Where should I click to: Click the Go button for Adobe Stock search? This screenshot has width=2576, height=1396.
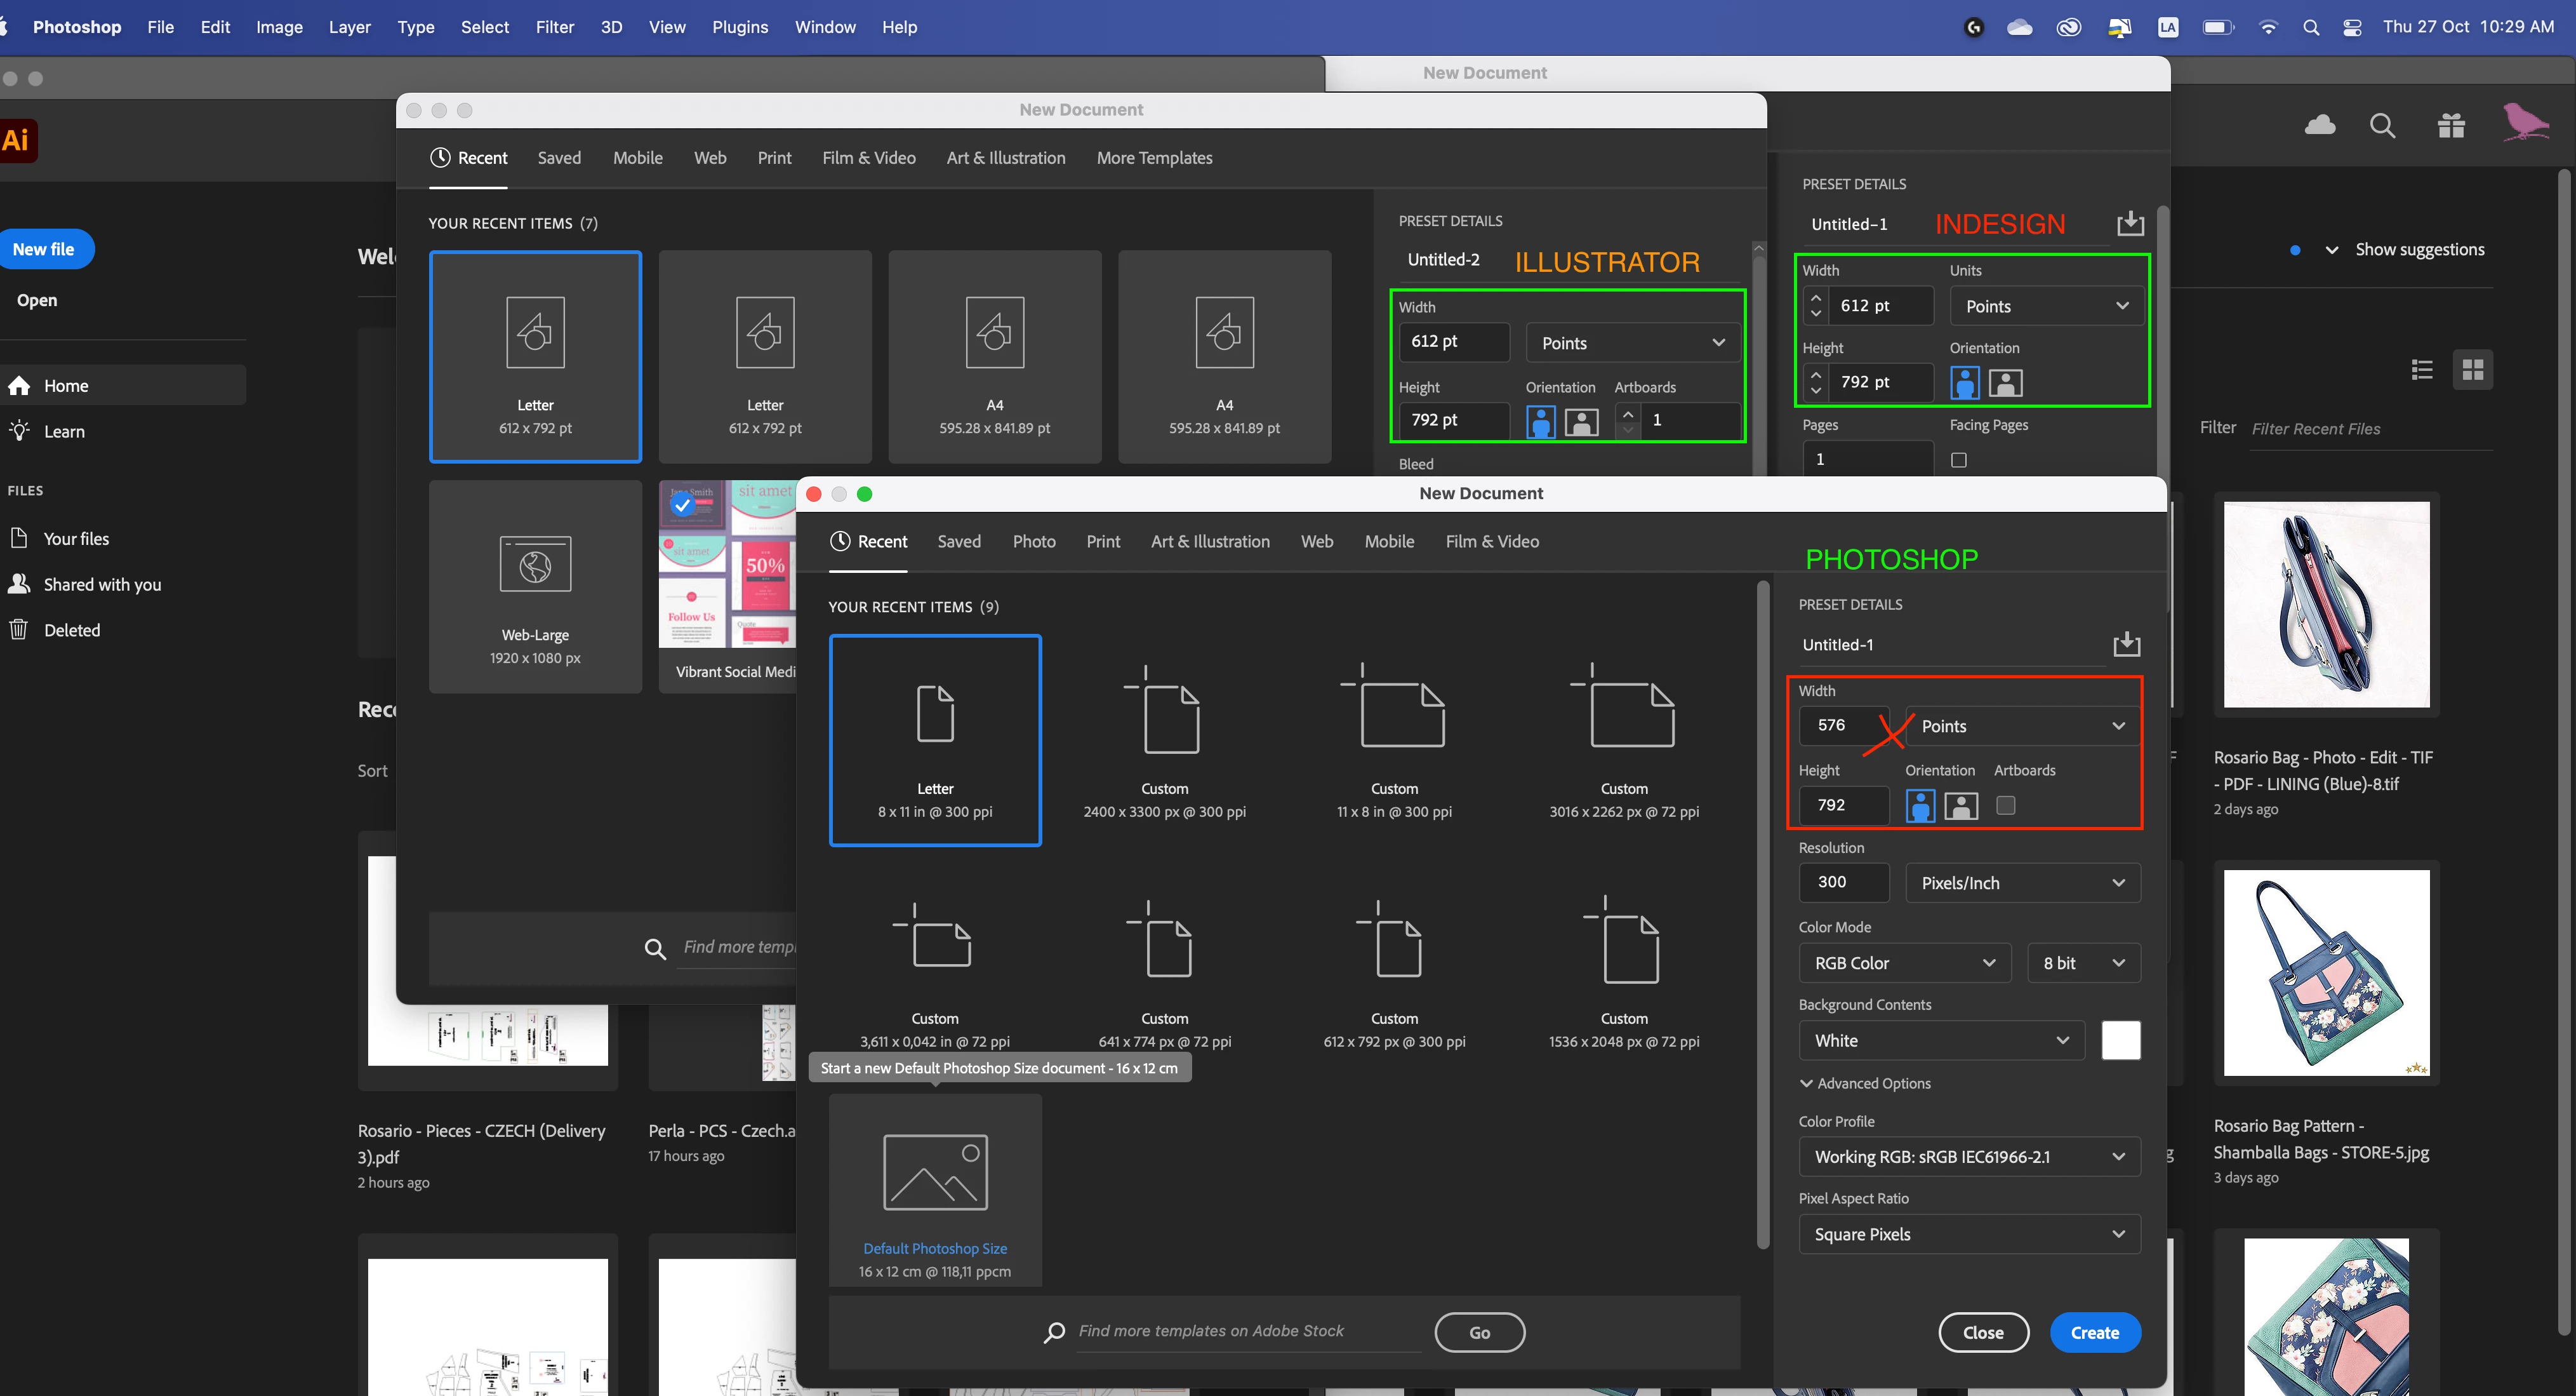click(1479, 1332)
